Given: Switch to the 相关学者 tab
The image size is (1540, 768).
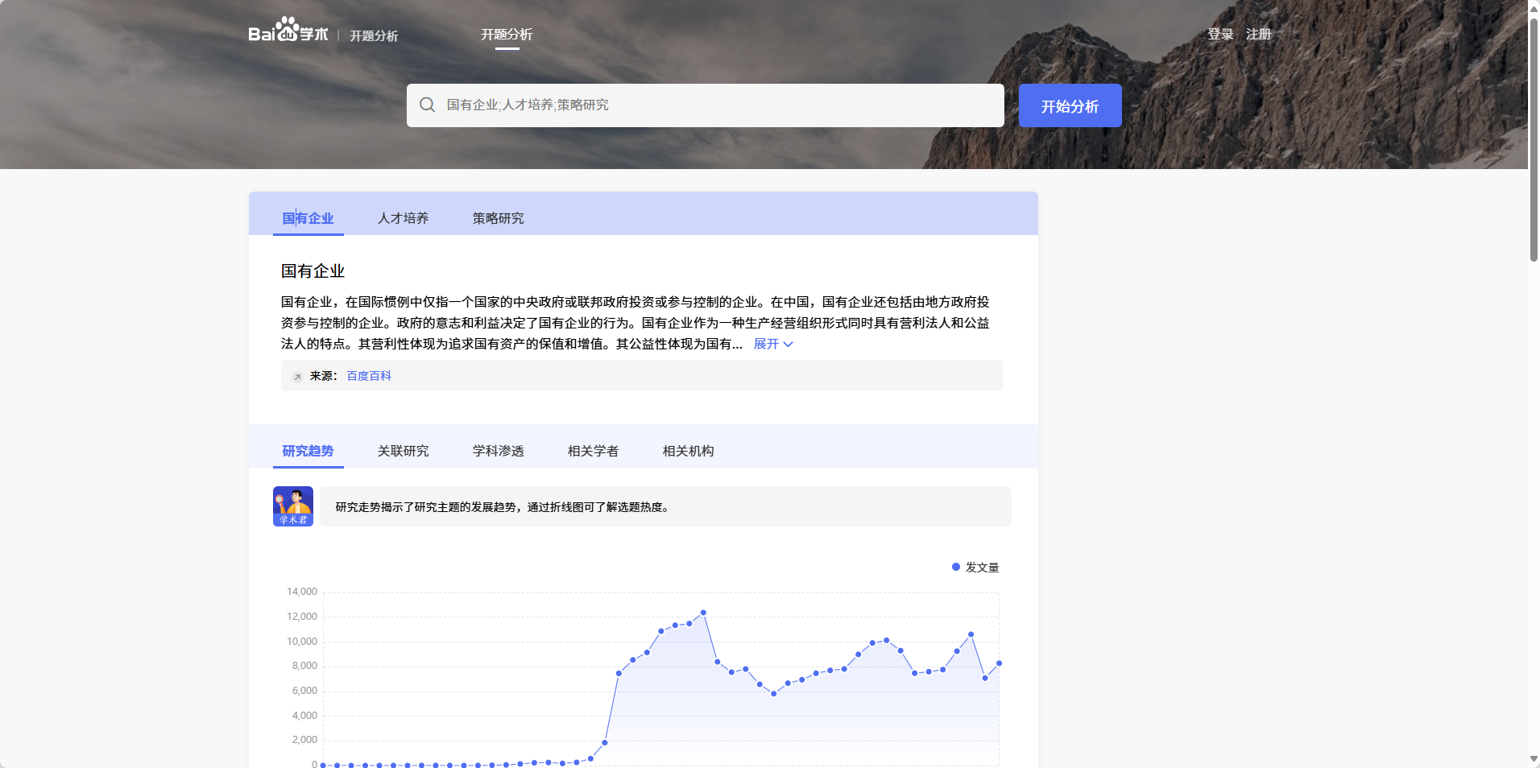Looking at the screenshot, I should pyautogui.click(x=594, y=451).
